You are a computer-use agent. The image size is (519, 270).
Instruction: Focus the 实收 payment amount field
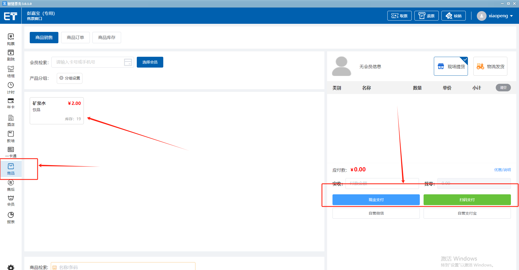[x=382, y=184]
